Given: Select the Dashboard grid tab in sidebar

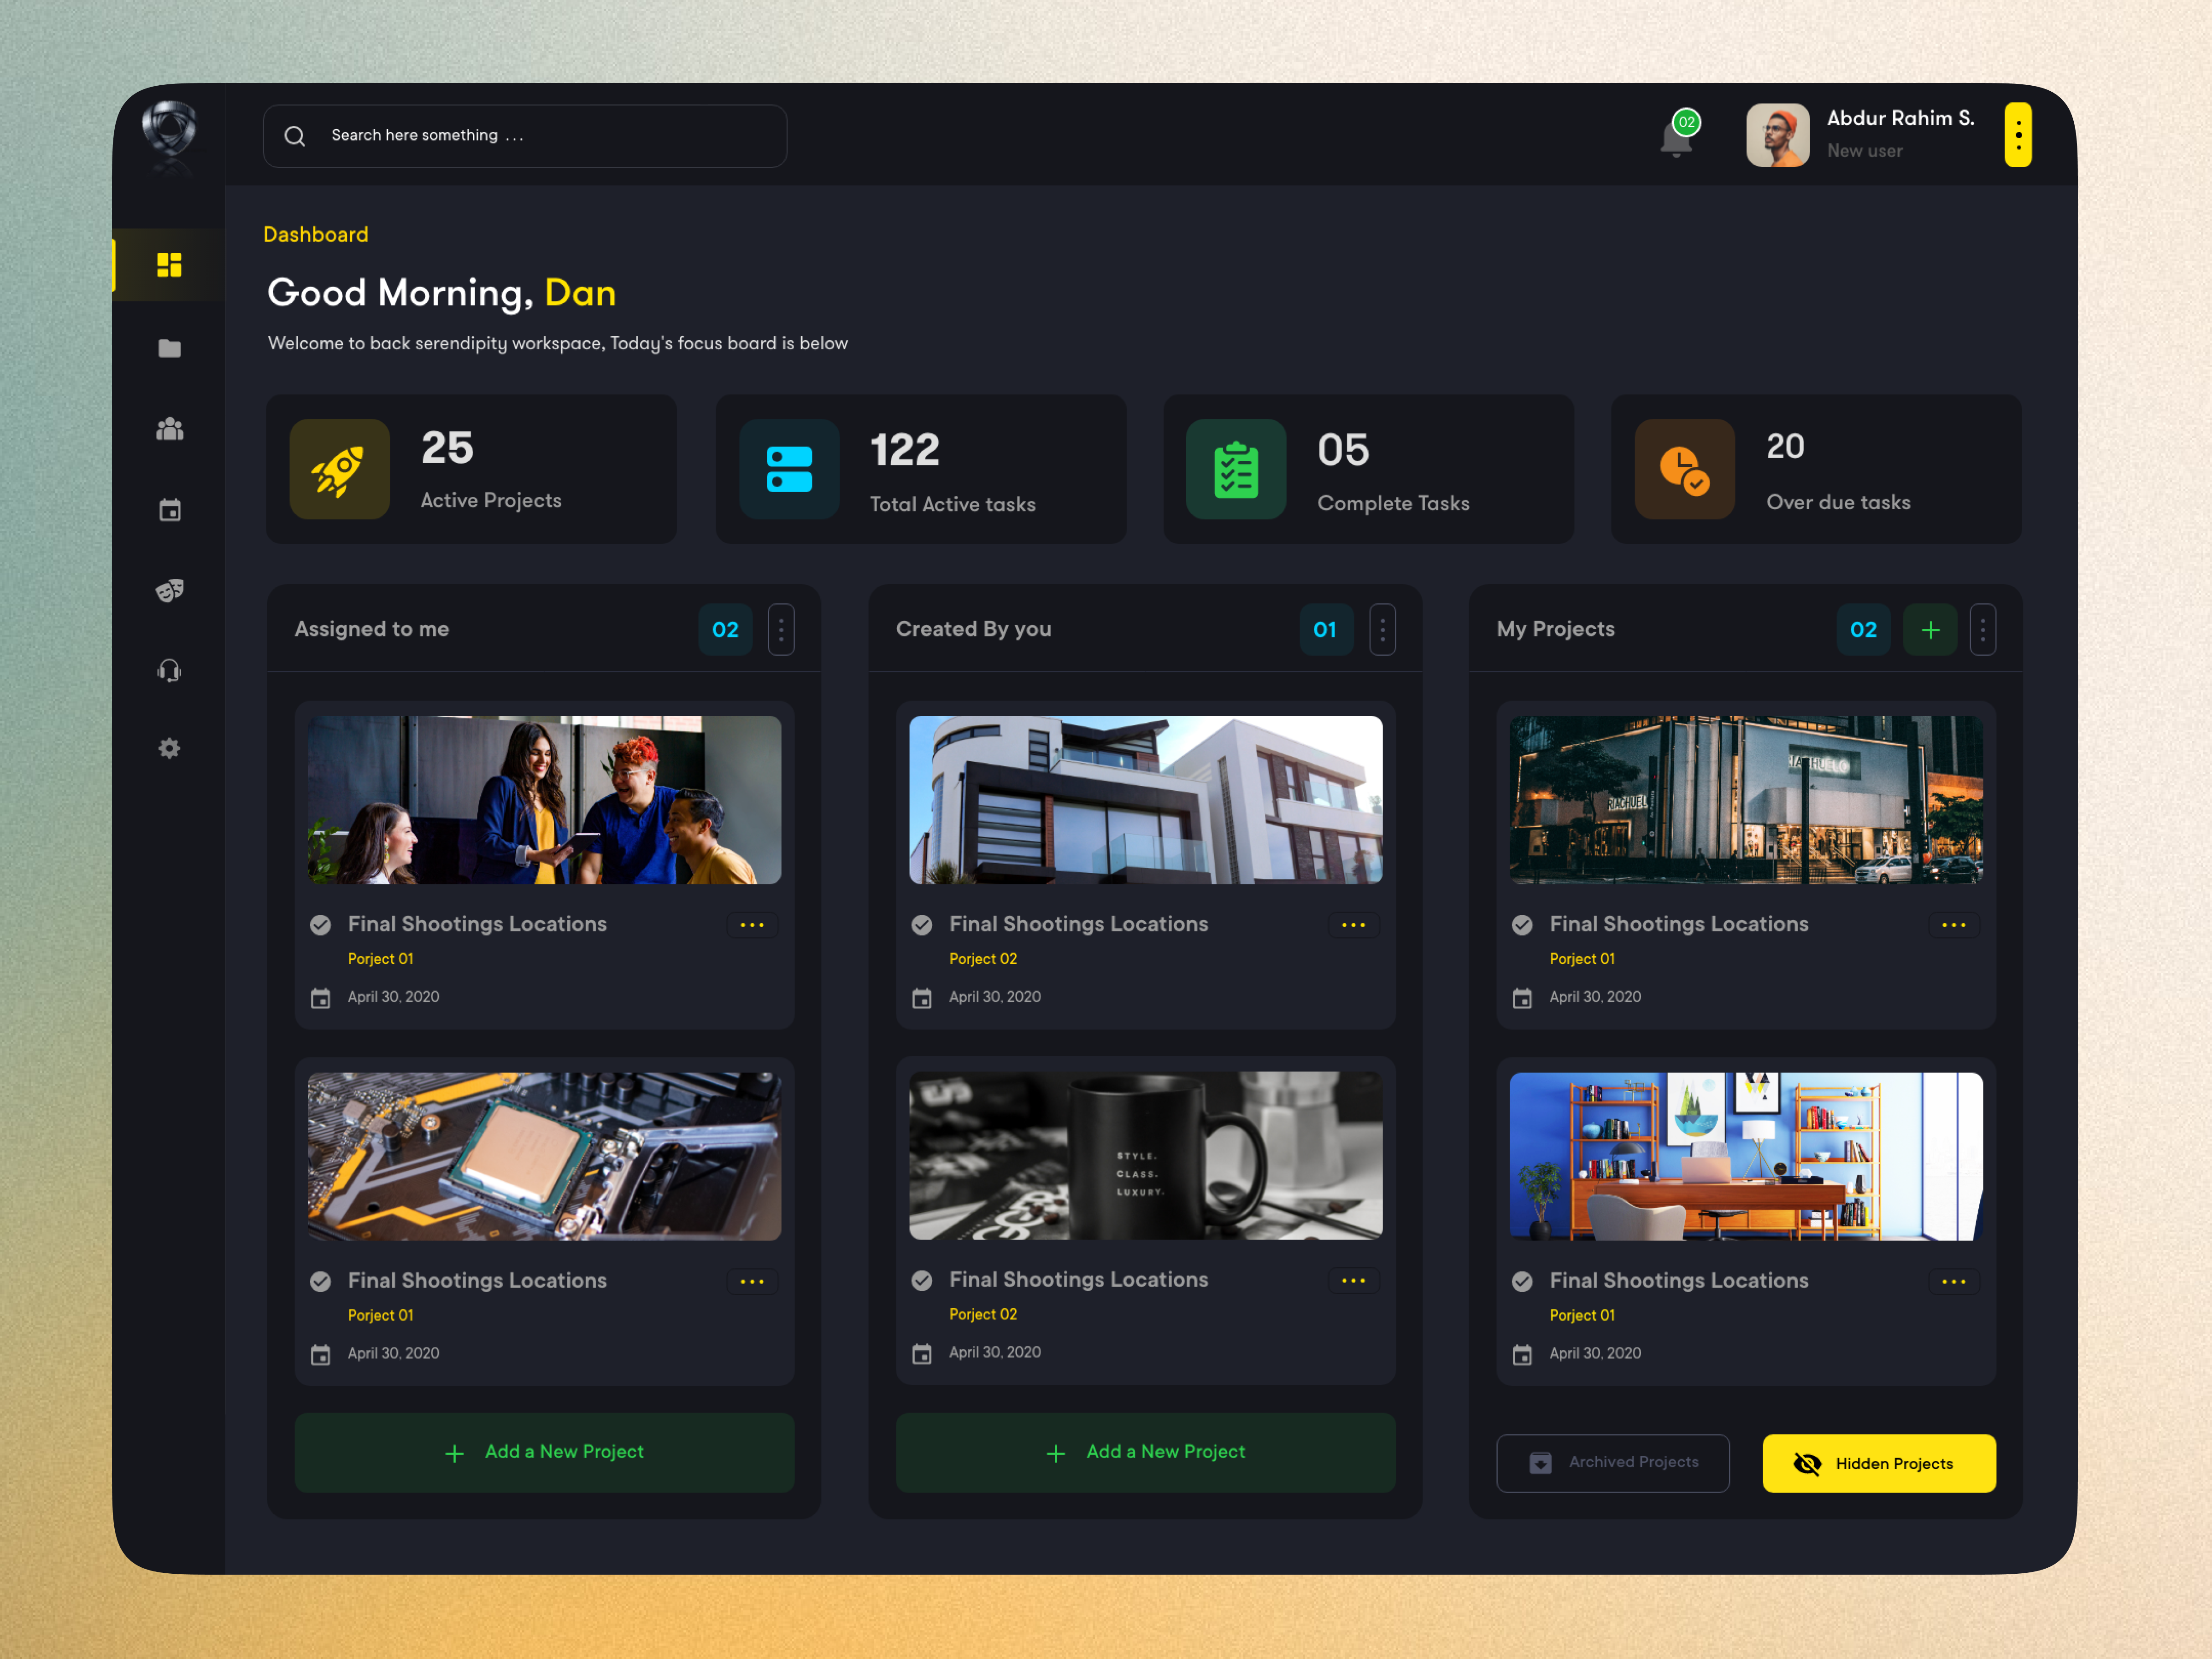Looking at the screenshot, I should [169, 265].
